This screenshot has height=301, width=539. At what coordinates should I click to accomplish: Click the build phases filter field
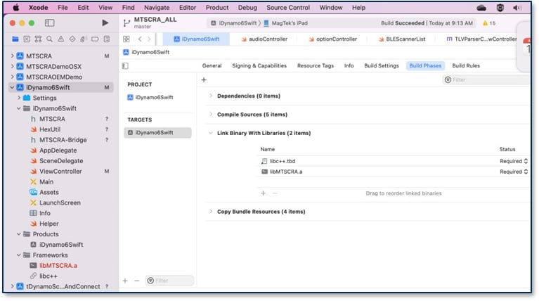tap(486, 79)
